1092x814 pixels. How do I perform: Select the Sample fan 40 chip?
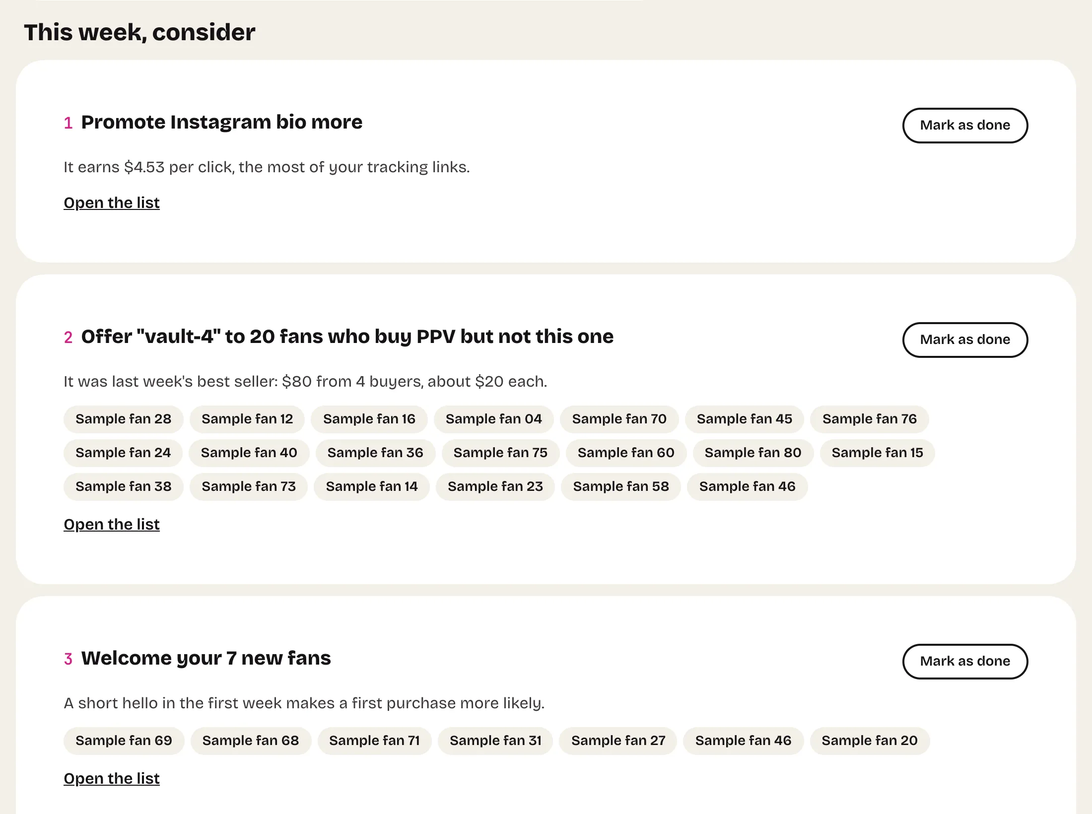point(249,453)
